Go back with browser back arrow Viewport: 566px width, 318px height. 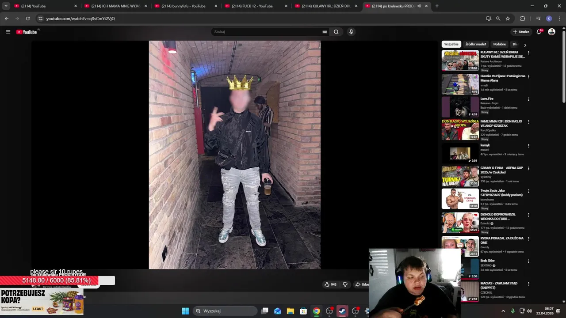tap(6, 19)
